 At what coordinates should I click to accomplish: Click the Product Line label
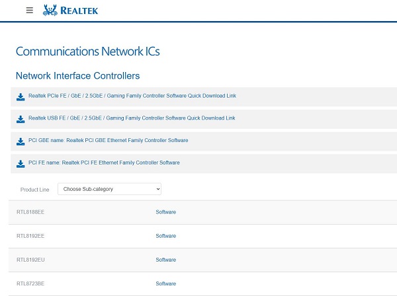(x=34, y=190)
